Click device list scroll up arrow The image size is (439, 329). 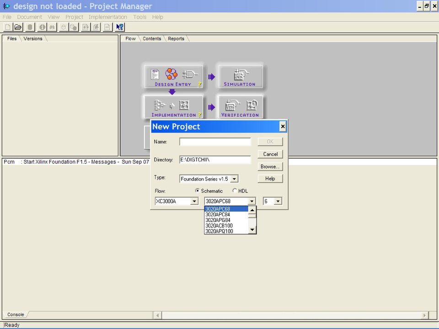[x=252, y=210]
